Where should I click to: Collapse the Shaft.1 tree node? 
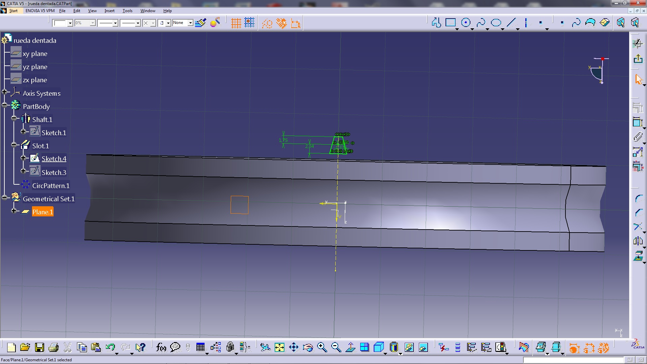pyautogui.click(x=14, y=118)
